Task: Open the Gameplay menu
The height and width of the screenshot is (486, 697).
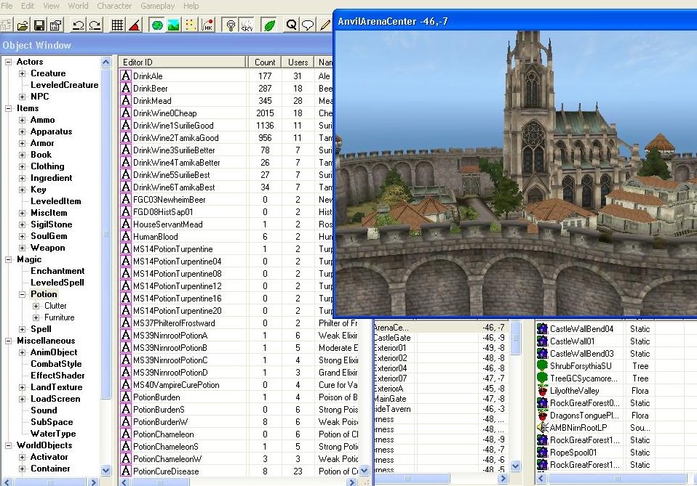Action: tap(157, 6)
